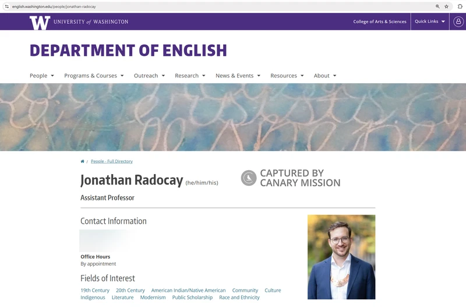Open the 20th Century field link
Image resolution: width=466 pixels, height=307 pixels.
[130, 290]
